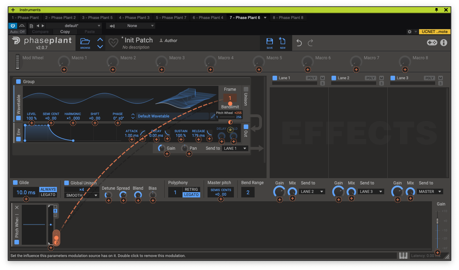Click the plugin power bypass icon
Image resolution: width=459 pixels, height=270 pixels.
[13, 26]
